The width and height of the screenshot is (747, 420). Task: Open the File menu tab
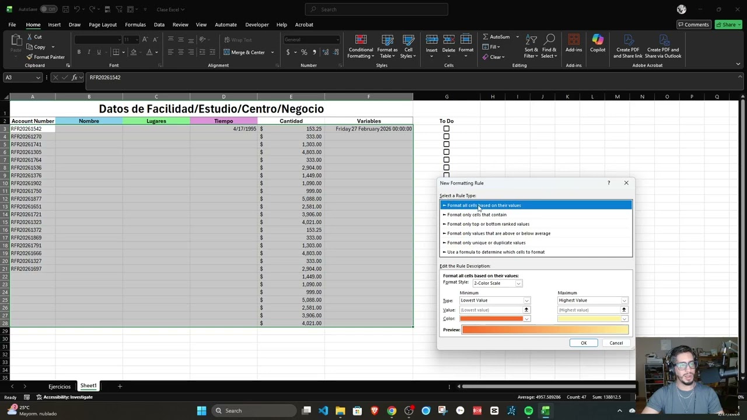pyautogui.click(x=12, y=24)
